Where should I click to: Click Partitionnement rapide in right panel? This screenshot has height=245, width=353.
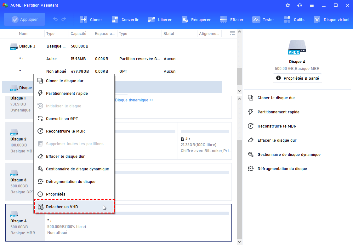coord(278,112)
